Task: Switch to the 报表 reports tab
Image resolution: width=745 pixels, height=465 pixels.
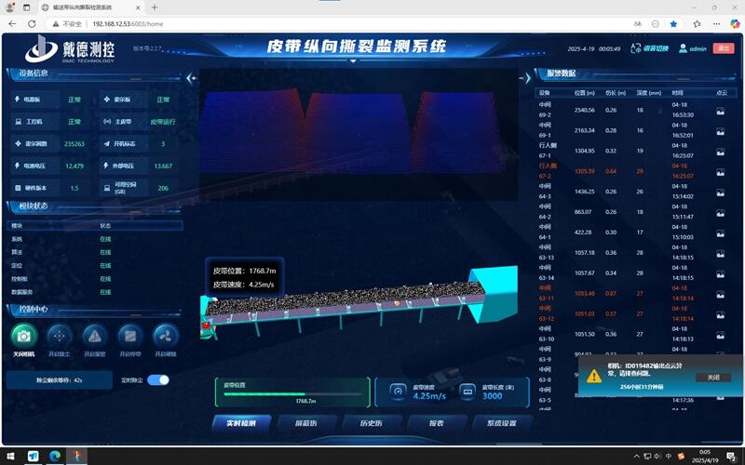Action: point(434,422)
